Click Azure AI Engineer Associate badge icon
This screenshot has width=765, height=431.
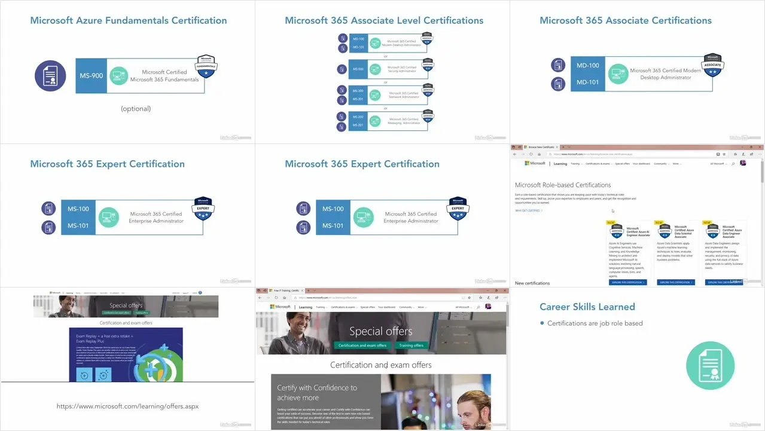(x=616, y=231)
